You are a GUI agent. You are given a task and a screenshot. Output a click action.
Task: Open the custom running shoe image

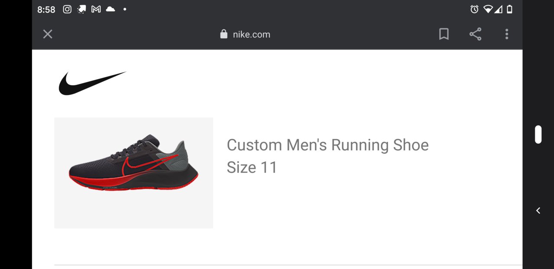coord(133,173)
